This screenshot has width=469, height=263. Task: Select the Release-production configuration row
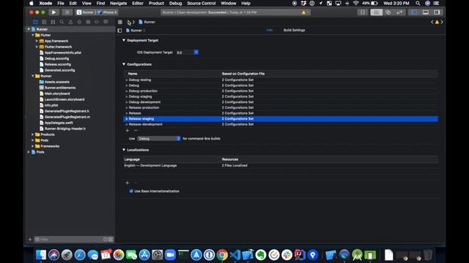(281, 107)
